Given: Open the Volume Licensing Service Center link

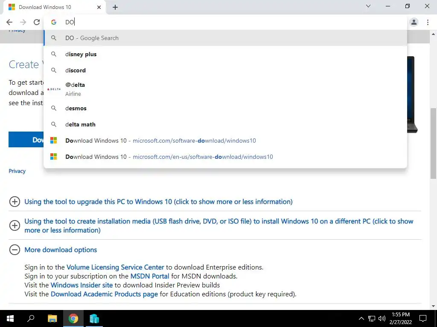Looking at the screenshot, I should (115, 267).
